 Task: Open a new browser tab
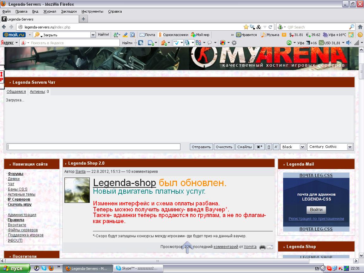click(x=83, y=19)
